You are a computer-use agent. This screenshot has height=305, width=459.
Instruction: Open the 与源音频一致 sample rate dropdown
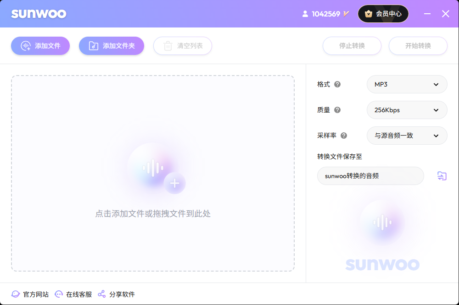(407, 136)
